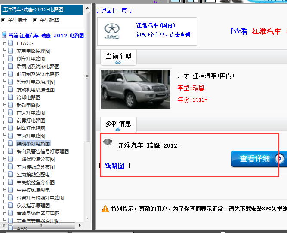This screenshot has height=233, width=287.
Task: Click the document icon beside 起动电路图
Action: point(11,105)
